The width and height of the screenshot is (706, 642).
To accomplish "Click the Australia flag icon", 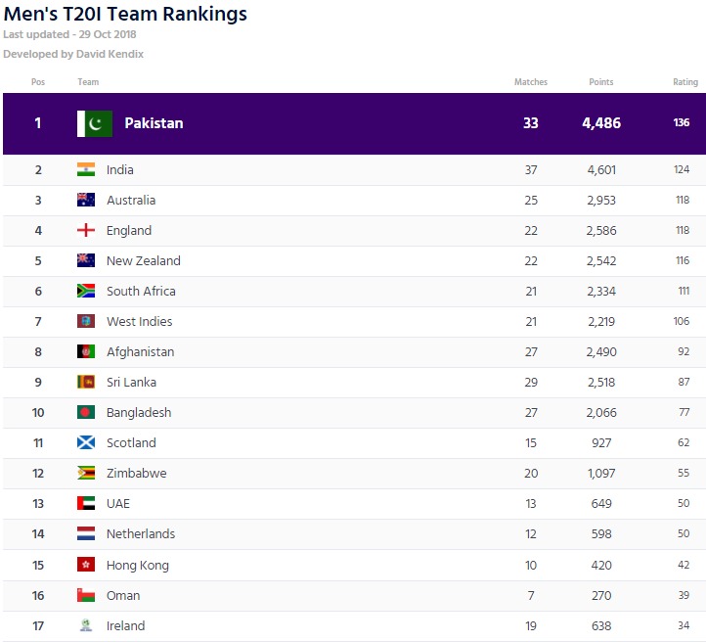I will pos(86,200).
